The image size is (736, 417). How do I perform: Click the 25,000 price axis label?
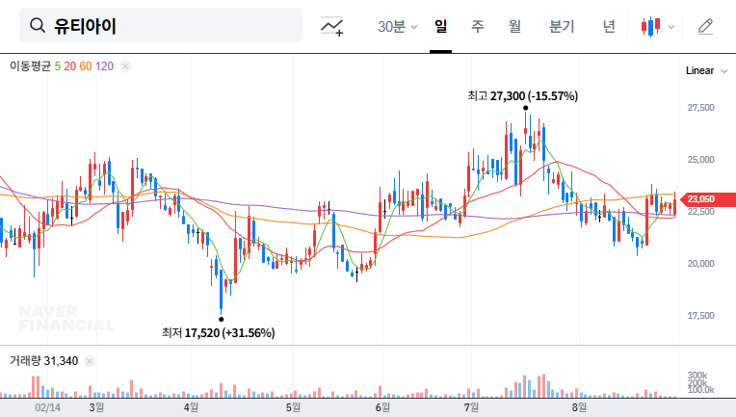(x=700, y=160)
